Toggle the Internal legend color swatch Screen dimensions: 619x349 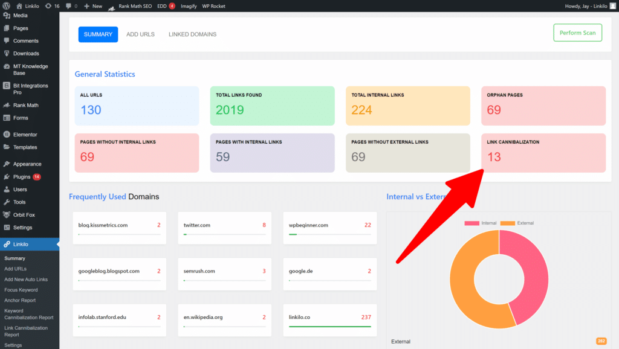[x=472, y=223]
